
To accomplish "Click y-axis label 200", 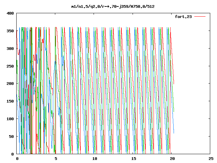I will (x=10, y=84).
